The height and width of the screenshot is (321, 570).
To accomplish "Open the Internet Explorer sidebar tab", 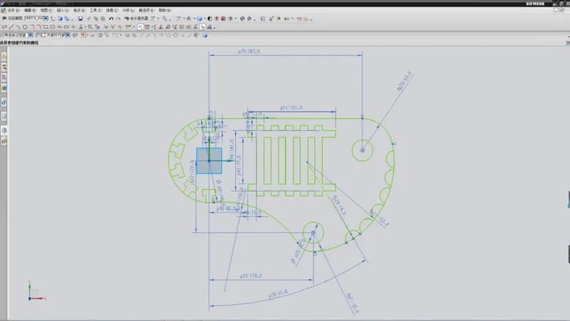I will point(4,103).
